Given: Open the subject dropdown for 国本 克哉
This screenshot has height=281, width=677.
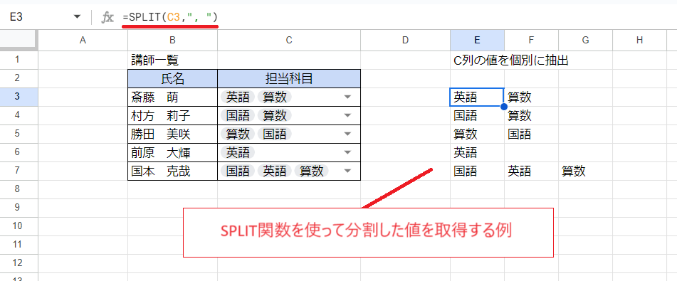Looking at the screenshot, I should (x=347, y=171).
